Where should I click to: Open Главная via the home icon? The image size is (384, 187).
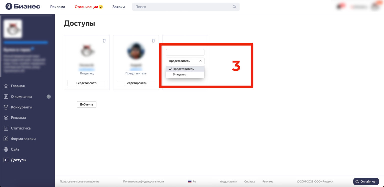6,86
